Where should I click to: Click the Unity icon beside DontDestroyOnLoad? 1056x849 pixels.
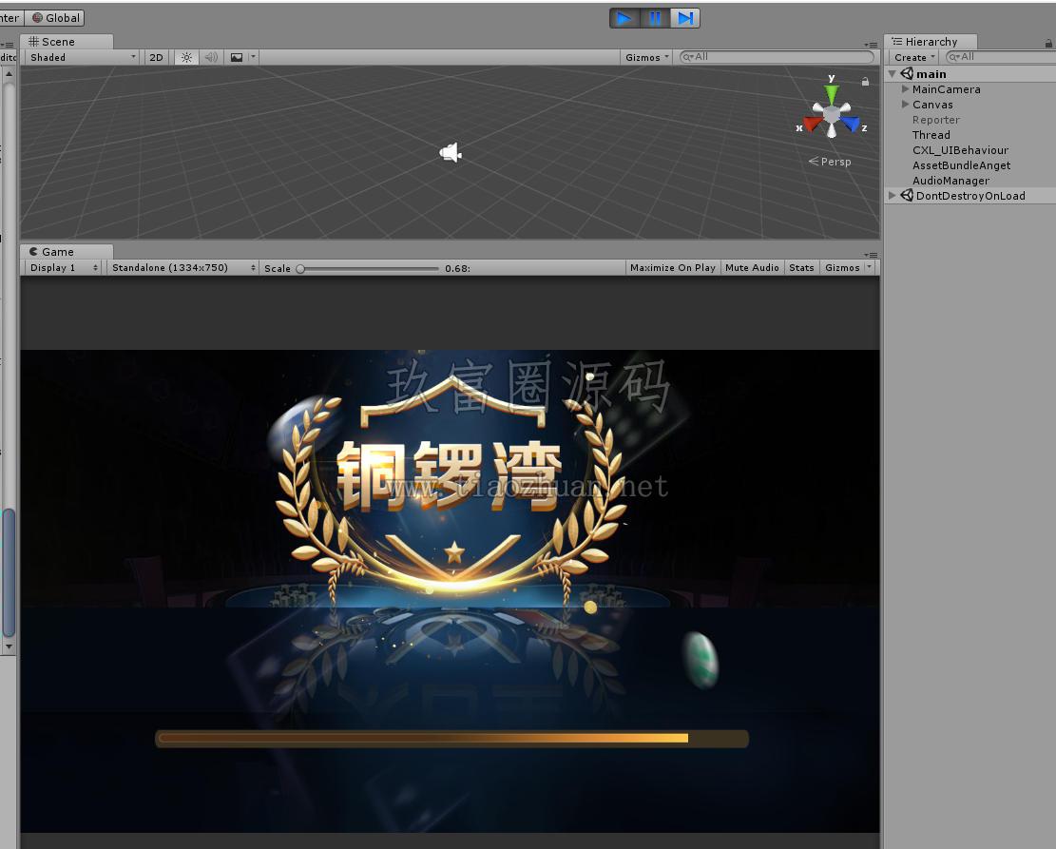907,196
